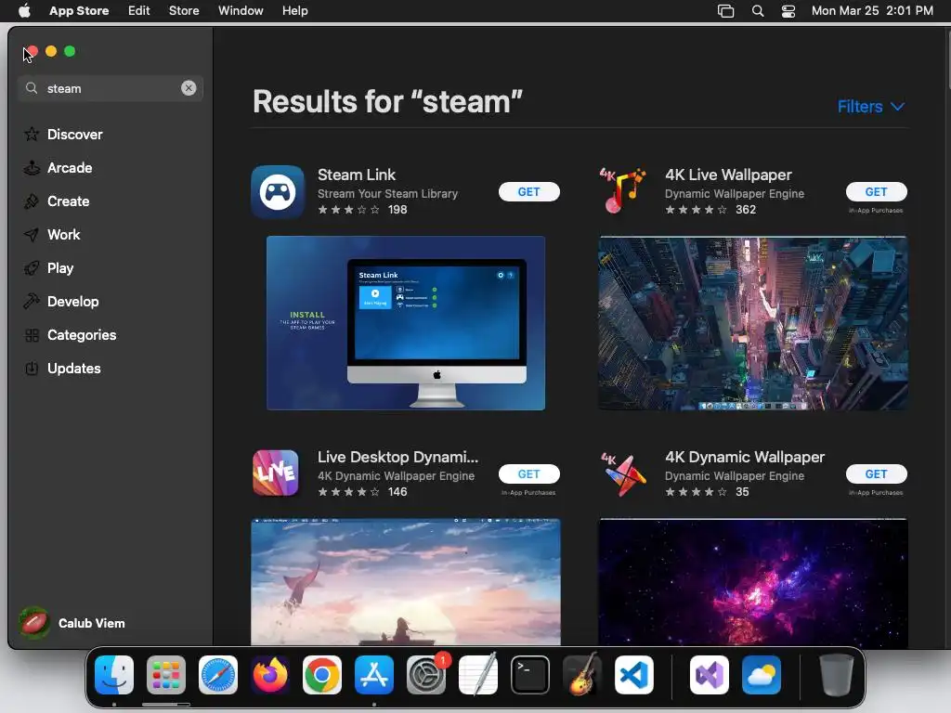Viewport: 951px width, 713px height.
Task: Open Control Center in menu bar
Action: pos(788,11)
